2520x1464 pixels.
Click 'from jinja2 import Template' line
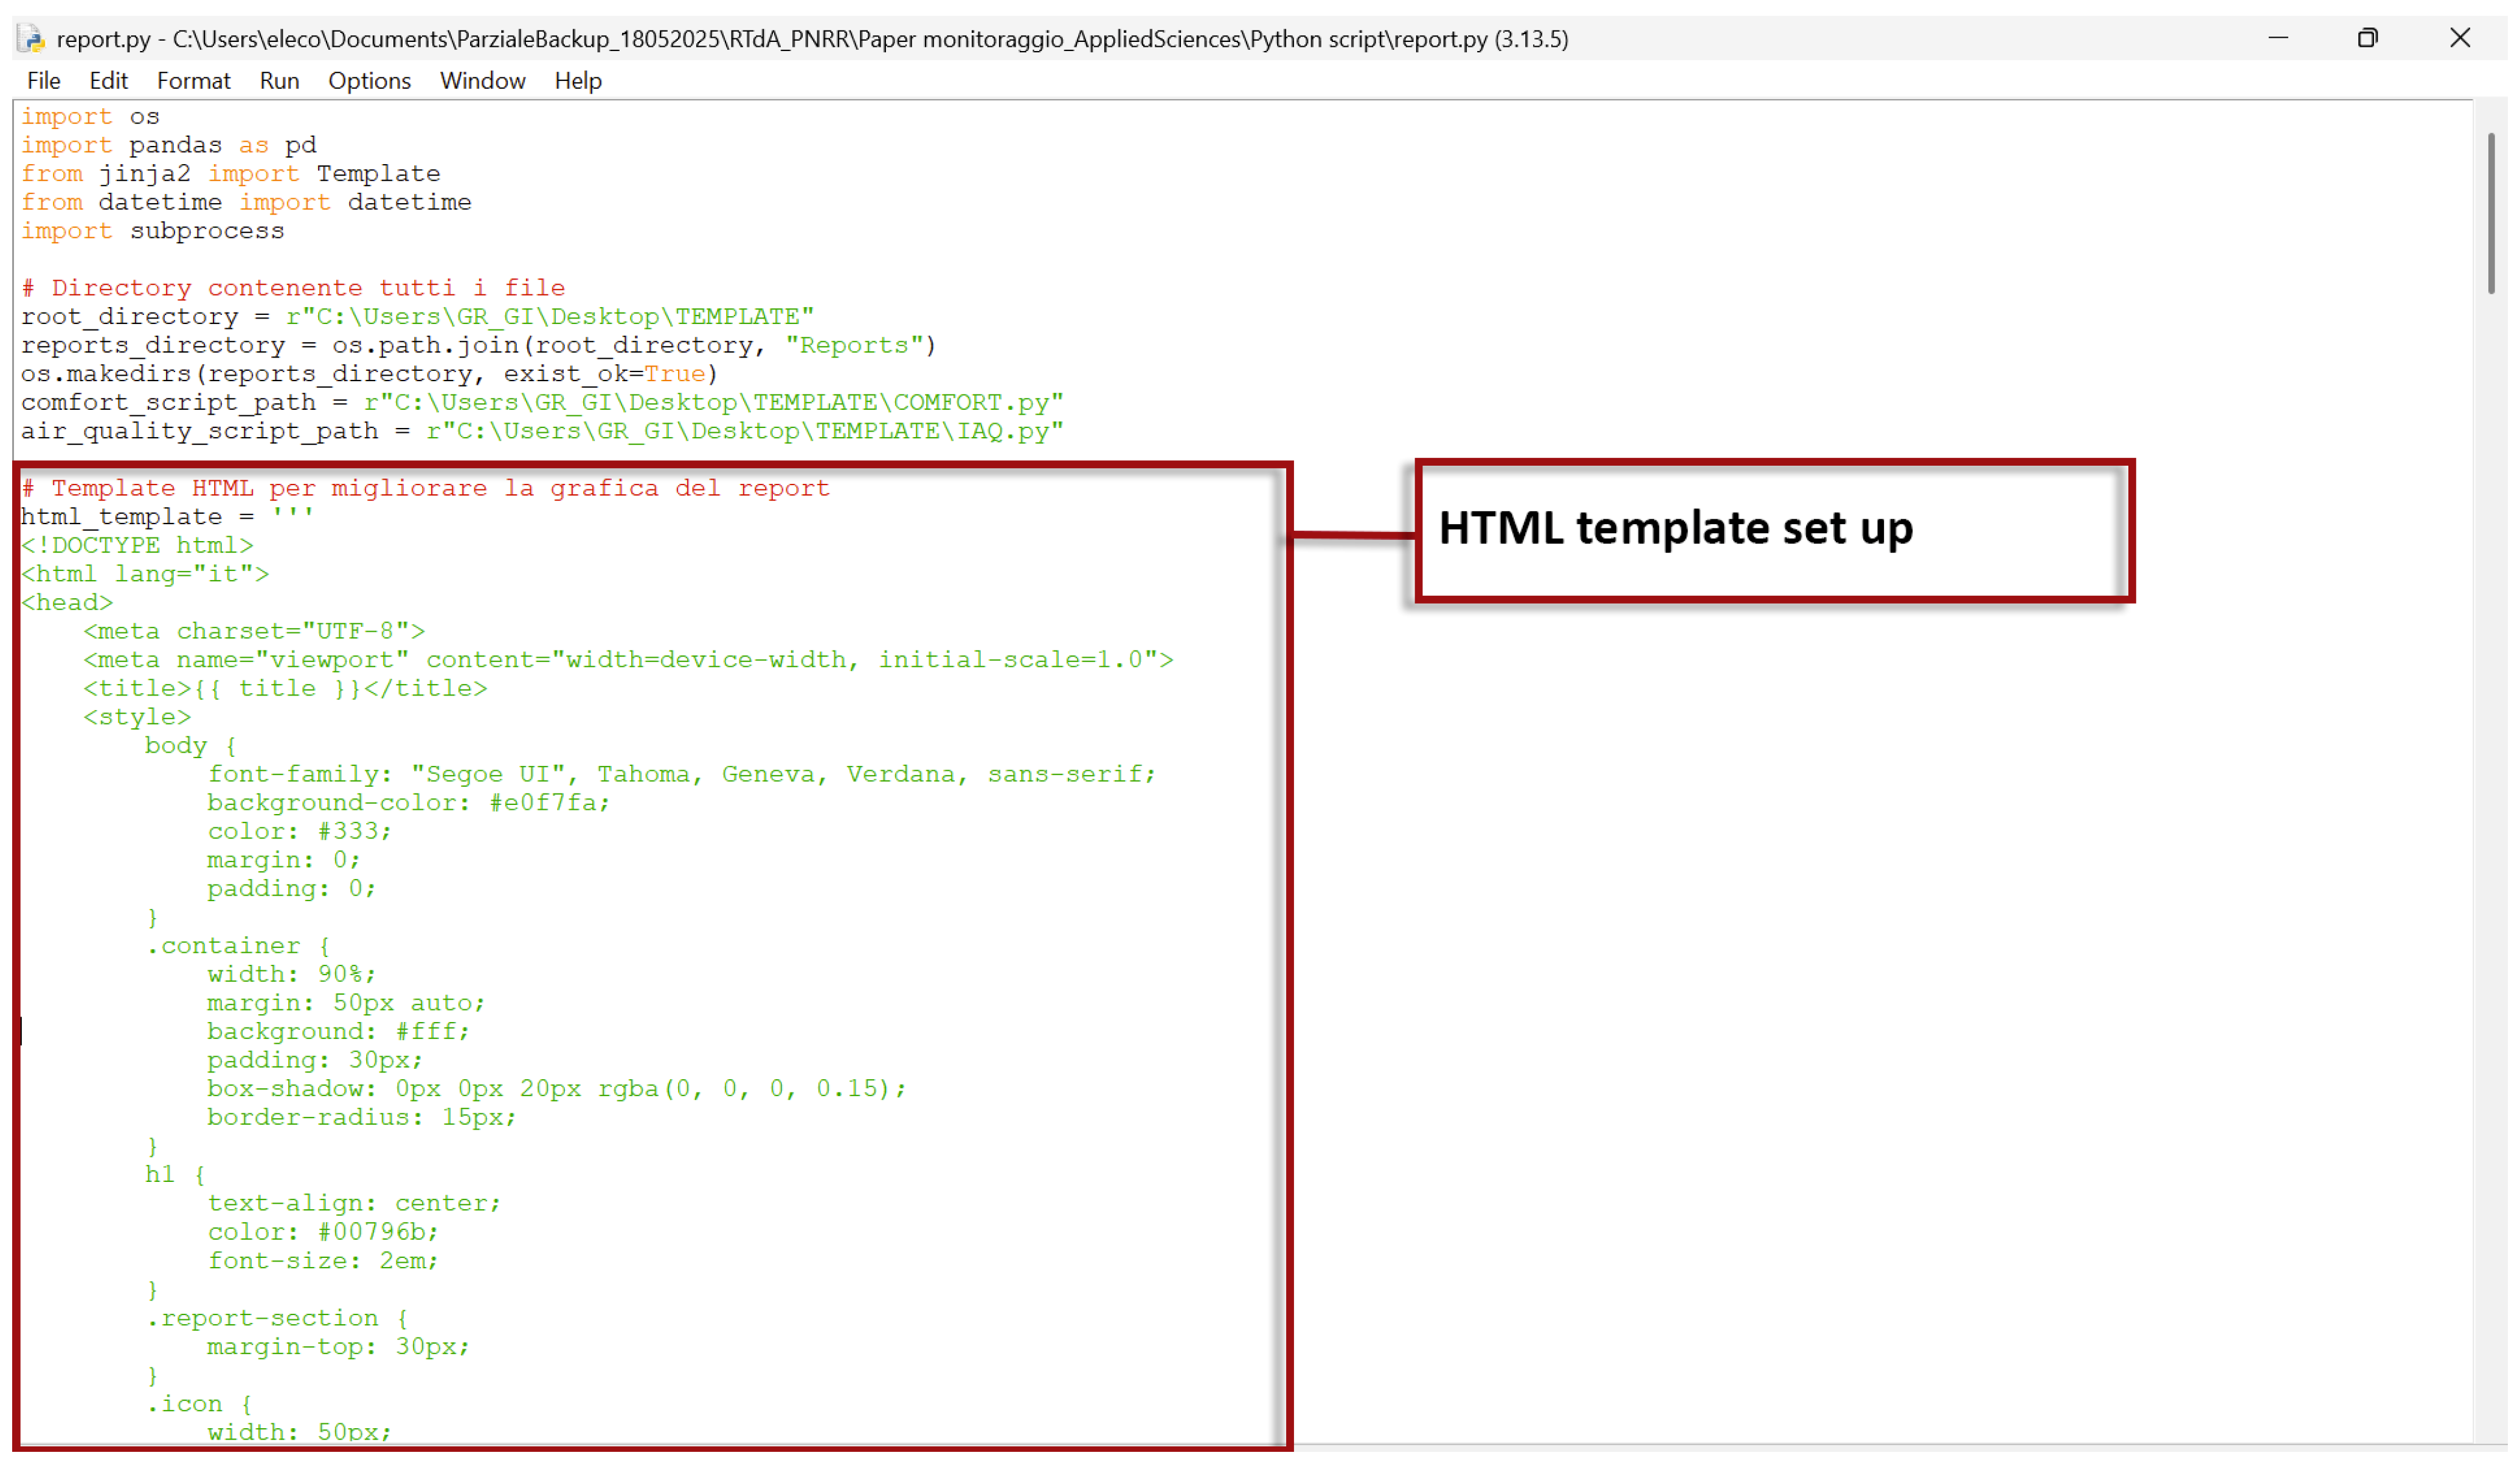coord(230,174)
